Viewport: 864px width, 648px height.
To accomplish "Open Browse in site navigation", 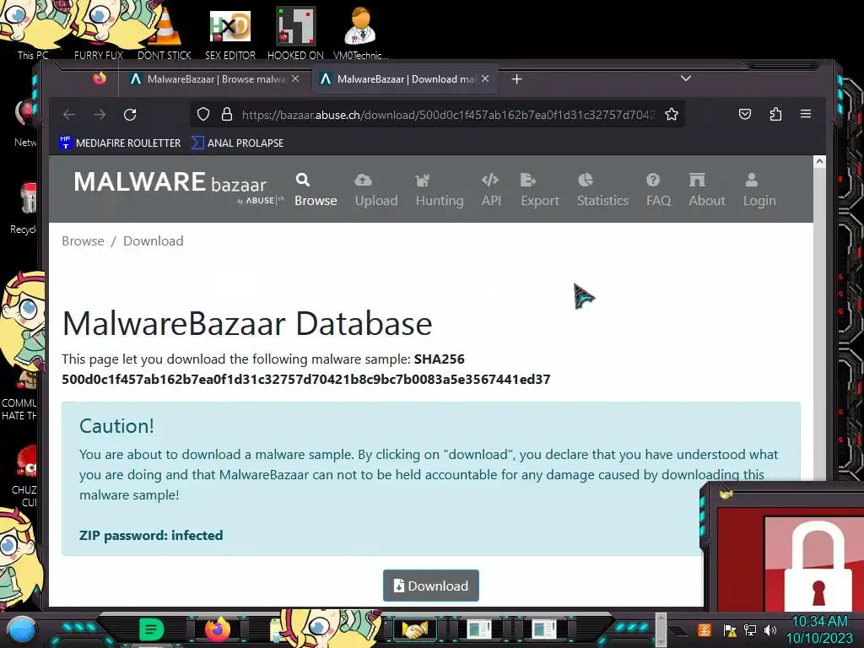I will click(316, 190).
